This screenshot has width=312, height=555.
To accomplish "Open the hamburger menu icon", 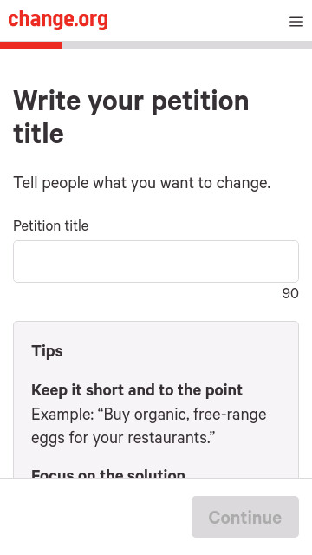I will tap(296, 22).
